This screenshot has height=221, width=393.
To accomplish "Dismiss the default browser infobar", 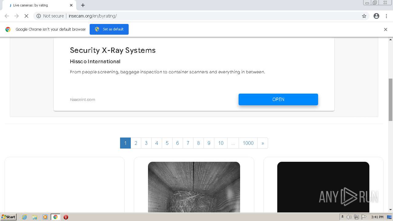I will click(386, 29).
